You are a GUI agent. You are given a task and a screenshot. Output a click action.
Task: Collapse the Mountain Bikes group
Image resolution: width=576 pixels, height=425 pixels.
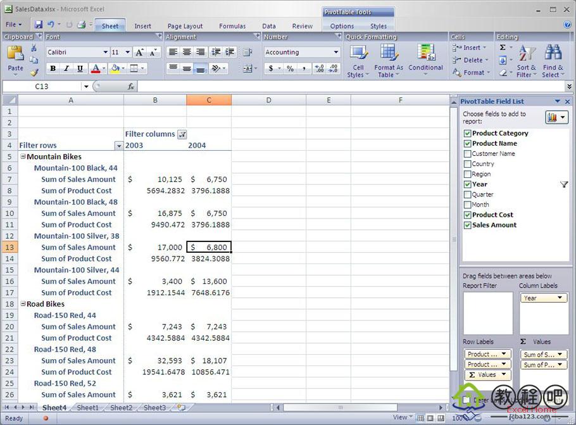23,156
